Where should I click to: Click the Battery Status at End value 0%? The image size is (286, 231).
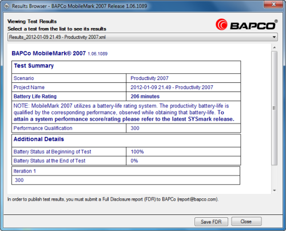(134, 161)
